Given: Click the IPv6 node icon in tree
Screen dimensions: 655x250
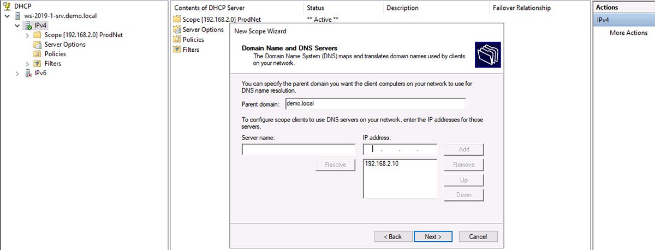Looking at the screenshot, I should coord(28,73).
